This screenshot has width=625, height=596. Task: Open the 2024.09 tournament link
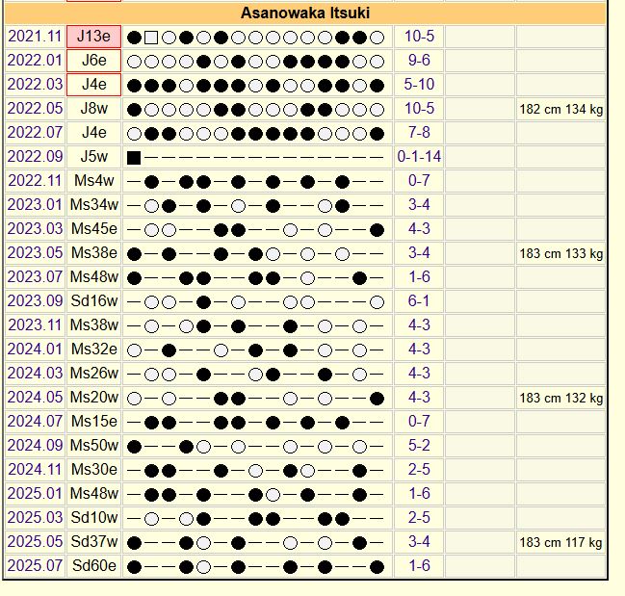(35, 446)
